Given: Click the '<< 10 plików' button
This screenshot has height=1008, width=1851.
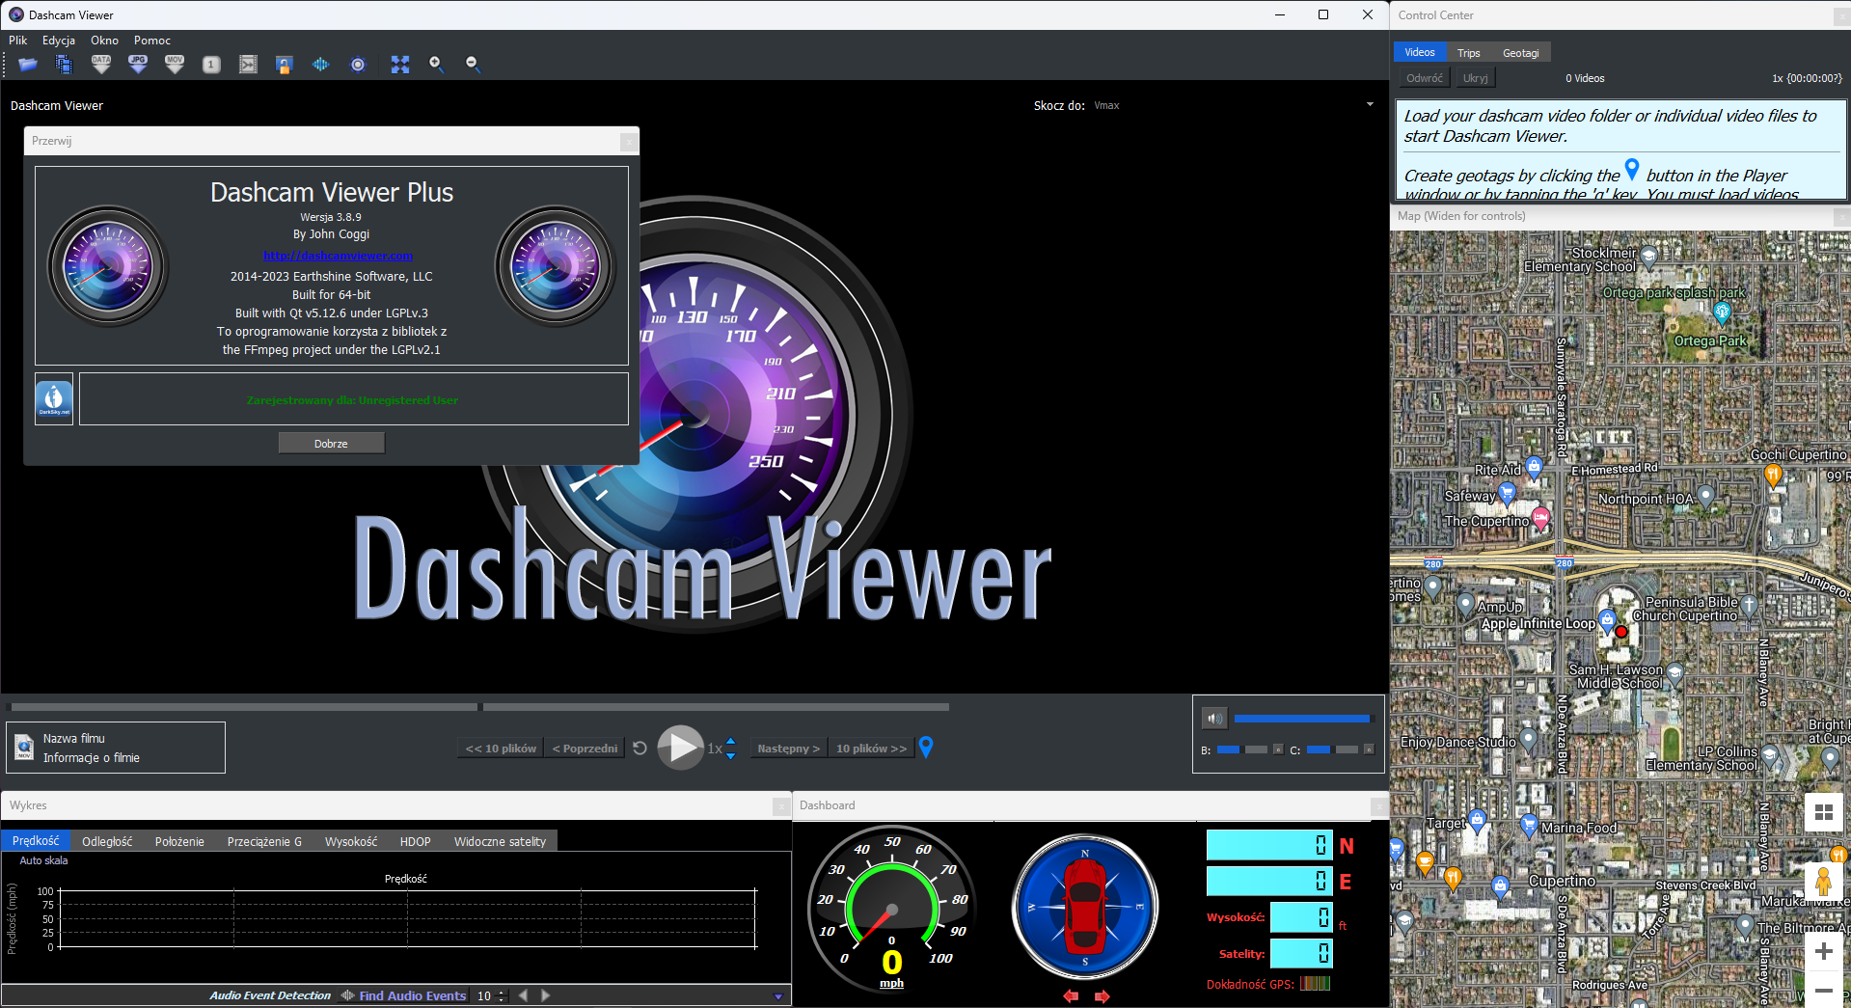Looking at the screenshot, I should coord(501,749).
